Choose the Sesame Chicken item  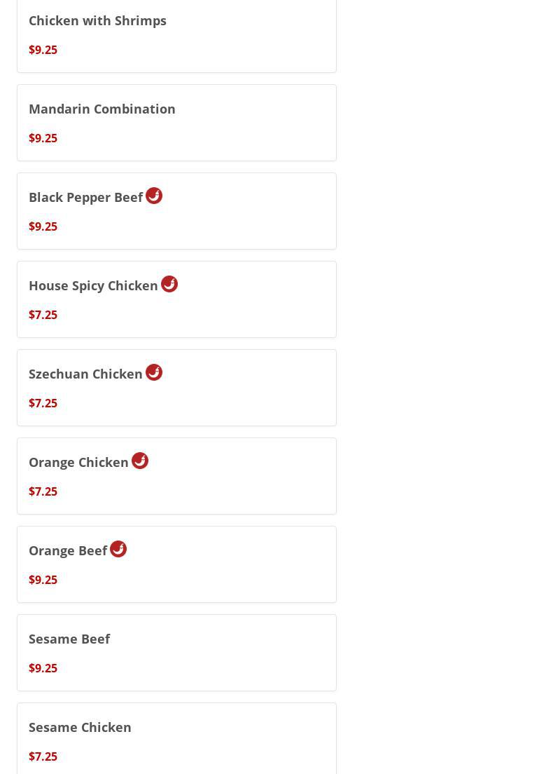tap(80, 727)
